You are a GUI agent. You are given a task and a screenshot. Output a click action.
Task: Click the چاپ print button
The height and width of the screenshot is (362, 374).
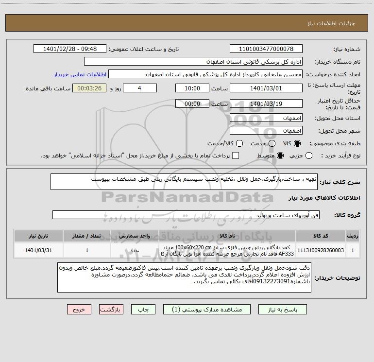coord(143,310)
